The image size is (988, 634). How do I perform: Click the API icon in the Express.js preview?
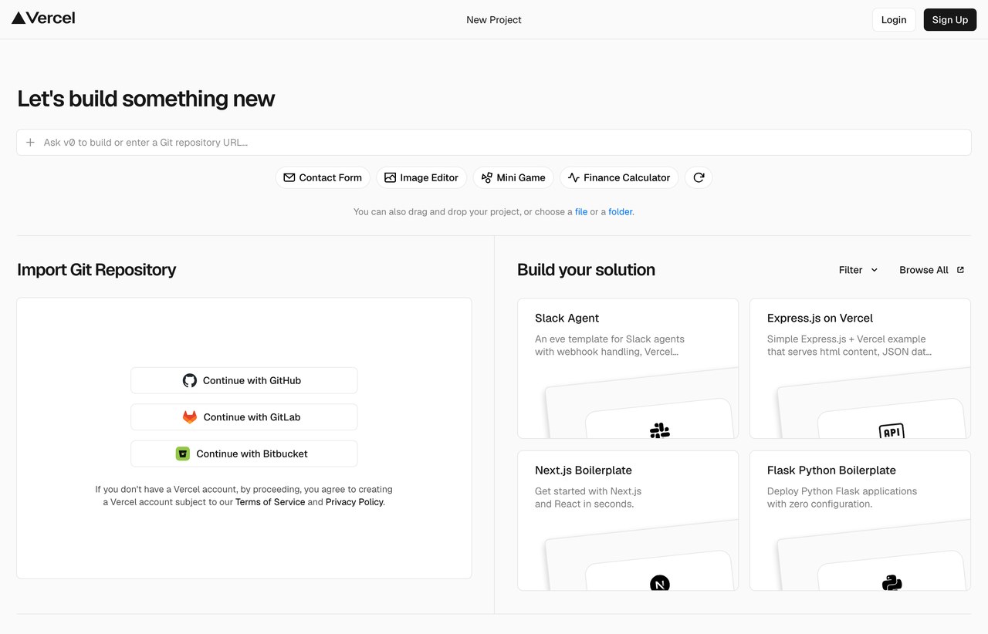click(892, 431)
